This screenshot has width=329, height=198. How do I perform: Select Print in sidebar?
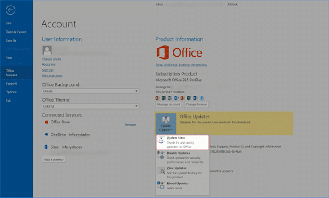(x=9, y=58)
